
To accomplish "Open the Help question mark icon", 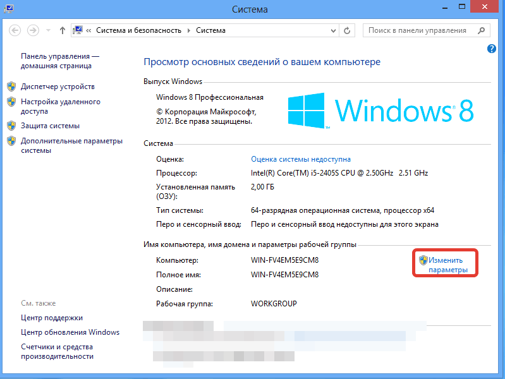I will pyautogui.click(x=492, y=49).
